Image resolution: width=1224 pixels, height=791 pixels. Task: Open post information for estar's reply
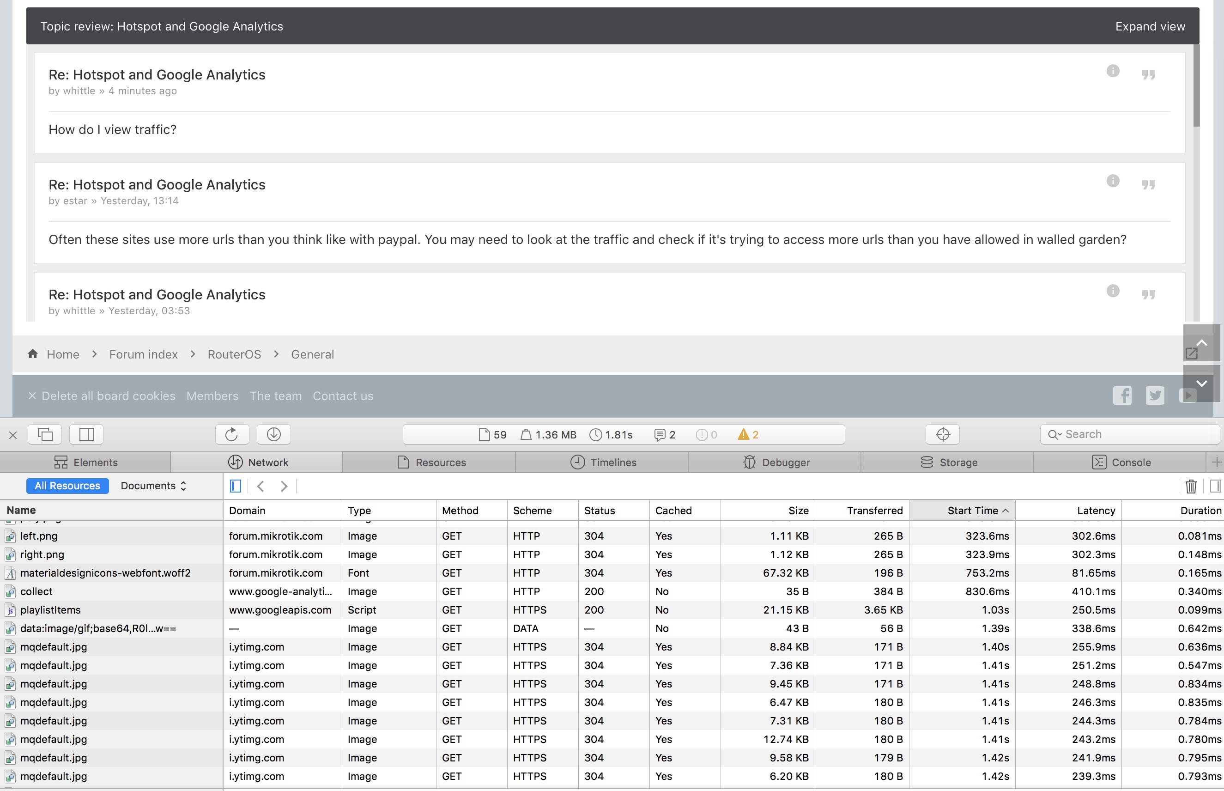(x=1113, y=181)
